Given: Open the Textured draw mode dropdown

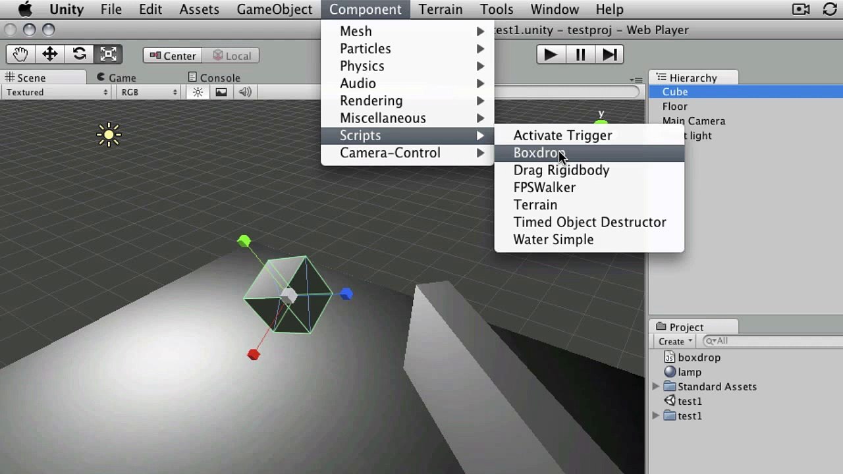Looking at the screenshot, I should [57, 92].
